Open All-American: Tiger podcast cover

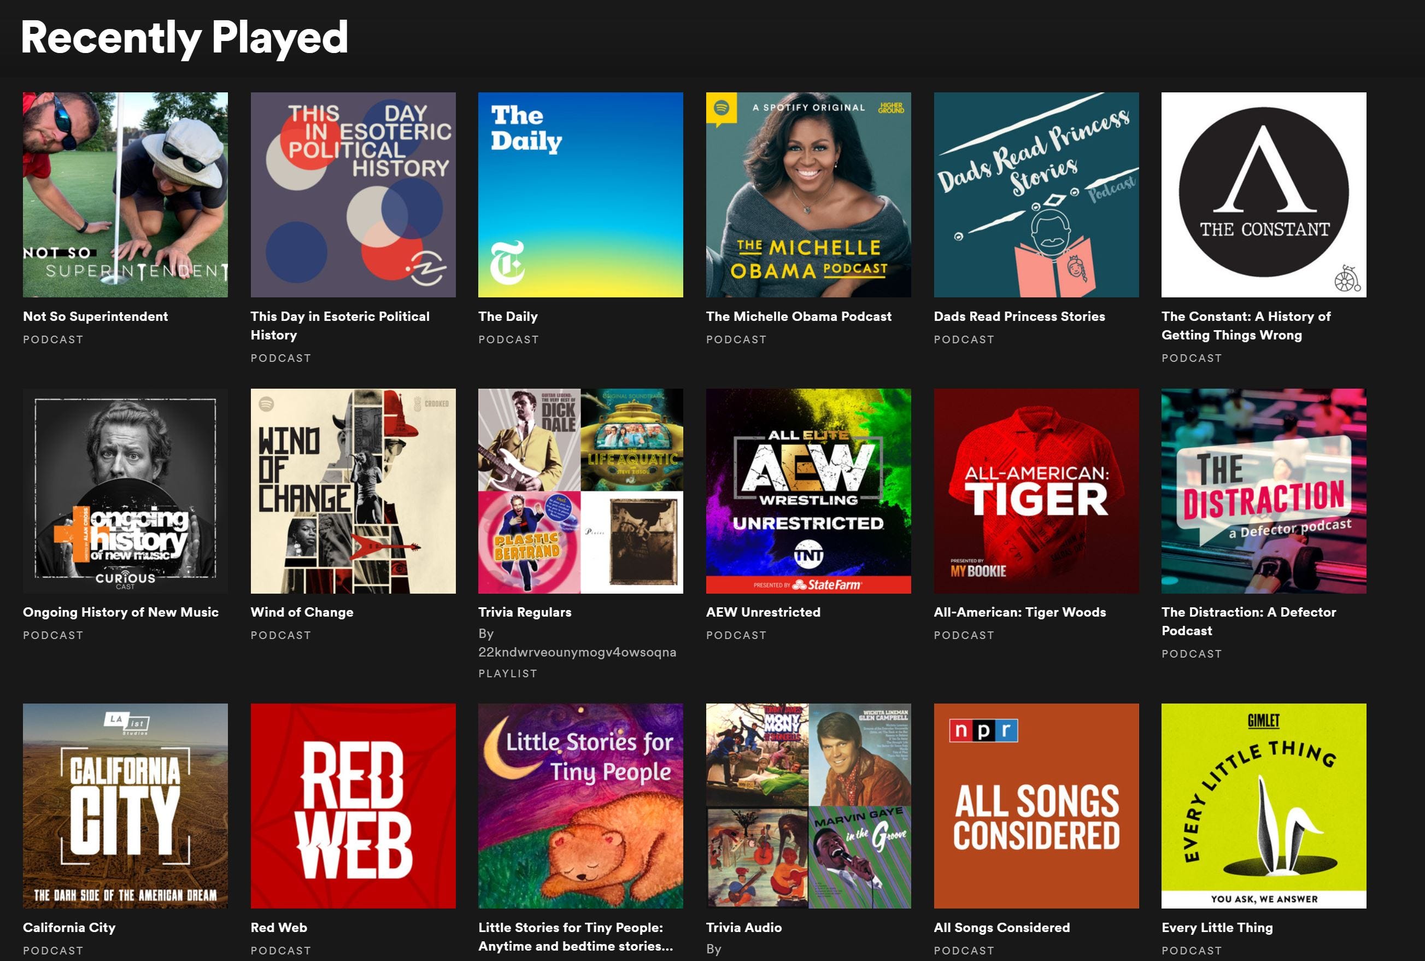1036,491
